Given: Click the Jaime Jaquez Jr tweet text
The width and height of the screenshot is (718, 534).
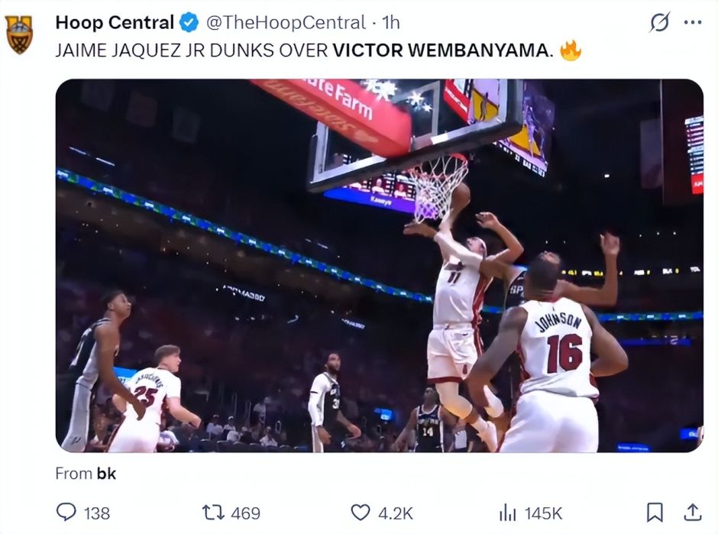Looking at the screenshot, I should point(304,51).
